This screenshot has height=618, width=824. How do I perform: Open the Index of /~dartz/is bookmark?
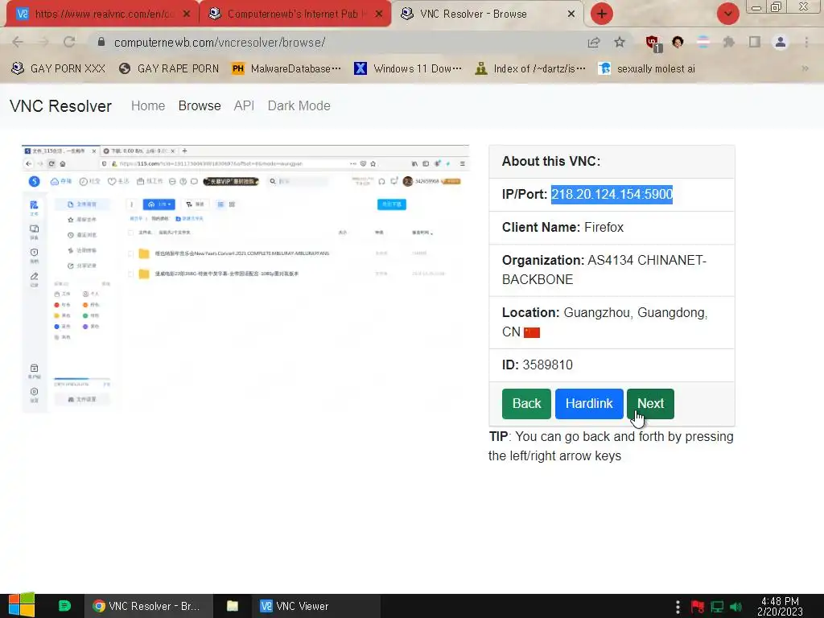(x=530, y=68)
